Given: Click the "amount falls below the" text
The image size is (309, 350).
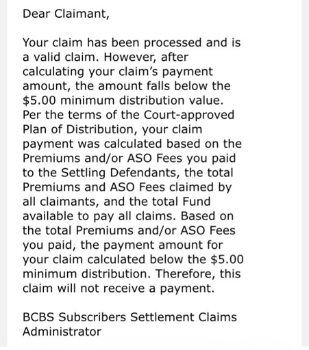Looking at the screenshot, I should [x=164, y=86].
